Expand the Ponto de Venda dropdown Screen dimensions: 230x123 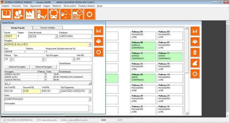[x=56, y=37]
